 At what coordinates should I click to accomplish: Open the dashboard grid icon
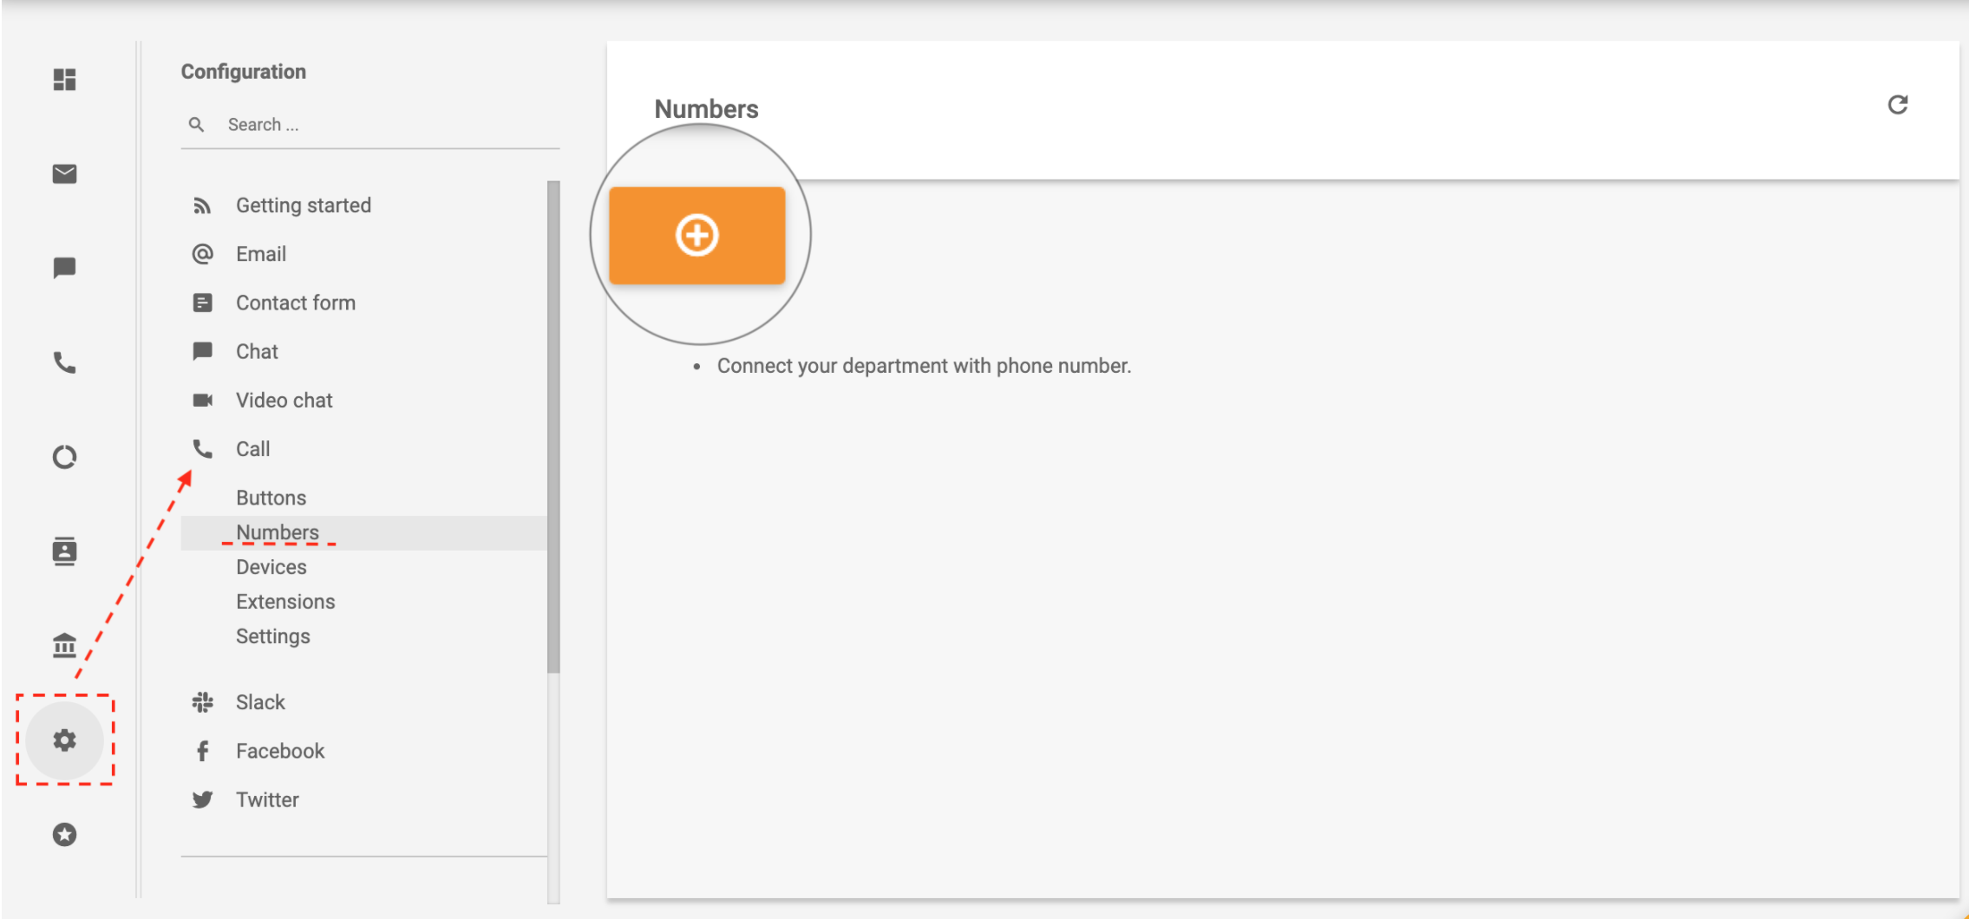tap(63, 80)
